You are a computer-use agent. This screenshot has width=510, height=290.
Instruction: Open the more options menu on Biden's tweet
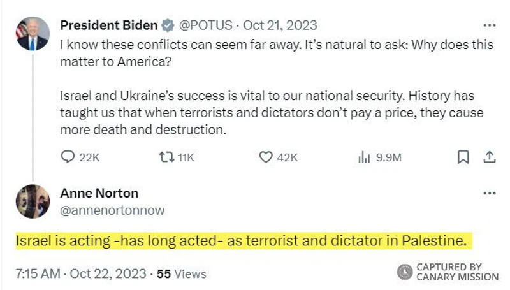pyautogui.click(x=489, y=25)
